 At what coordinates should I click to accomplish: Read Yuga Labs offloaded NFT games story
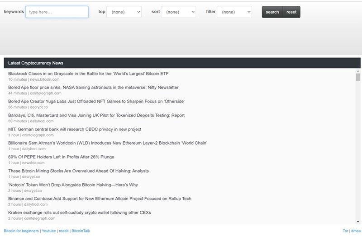tap(96, 102)
